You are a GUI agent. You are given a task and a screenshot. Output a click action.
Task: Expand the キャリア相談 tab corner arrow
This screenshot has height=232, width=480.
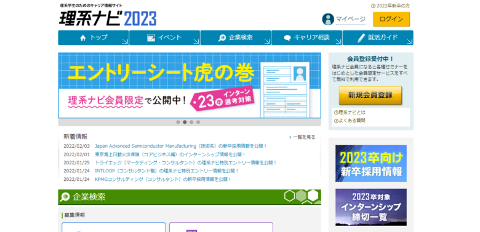(x=338, y=41)
